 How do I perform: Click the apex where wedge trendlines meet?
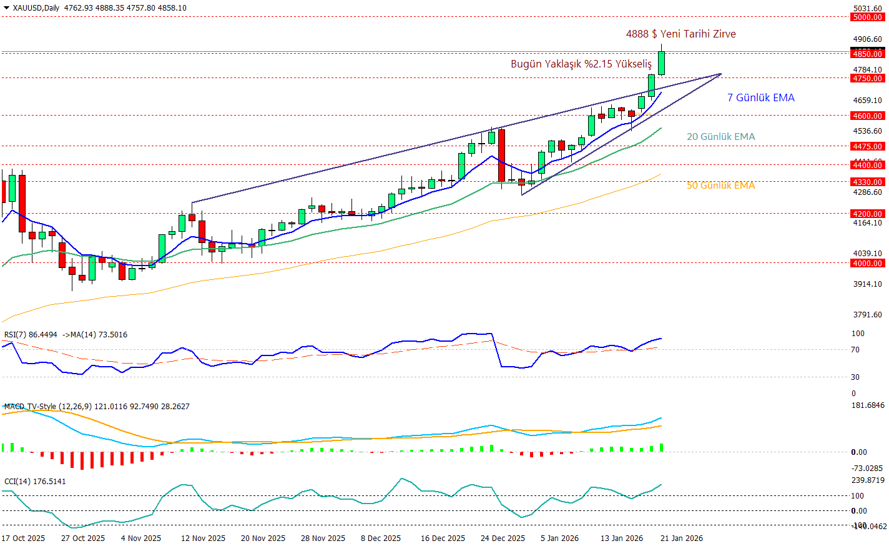coord(721,74)
